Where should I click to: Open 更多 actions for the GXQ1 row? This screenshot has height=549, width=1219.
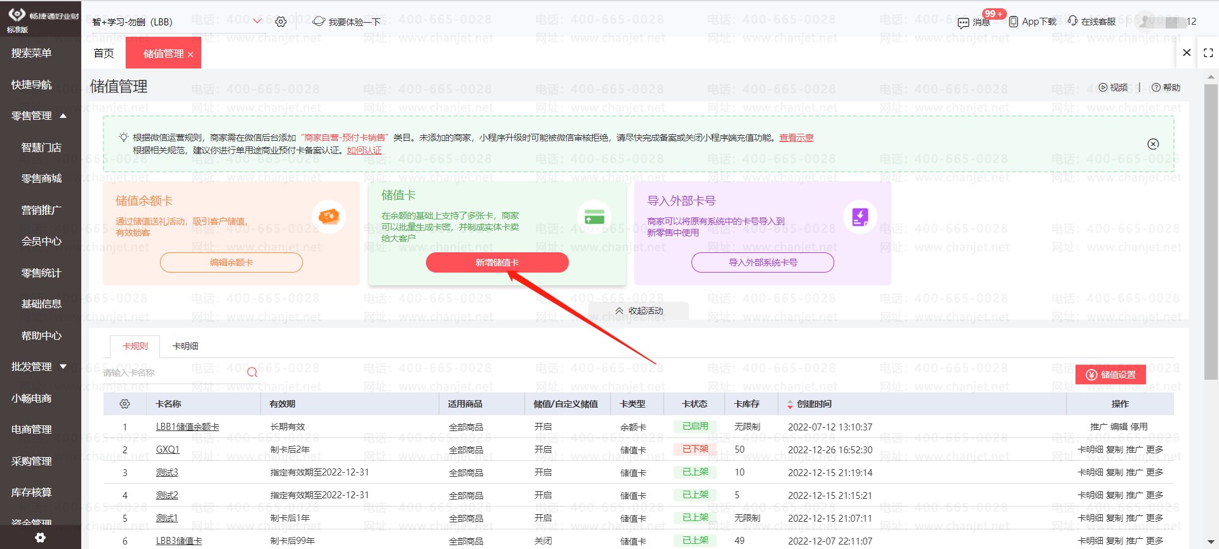[1154, 449]
